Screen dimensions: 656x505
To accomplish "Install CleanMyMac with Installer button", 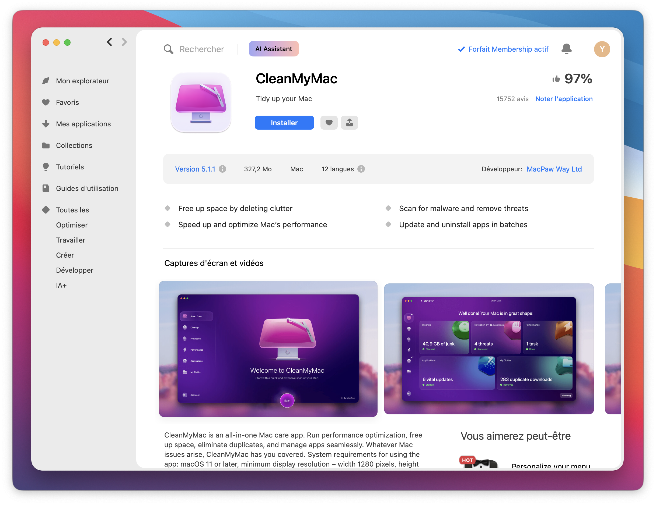I will tap(284, 123).
